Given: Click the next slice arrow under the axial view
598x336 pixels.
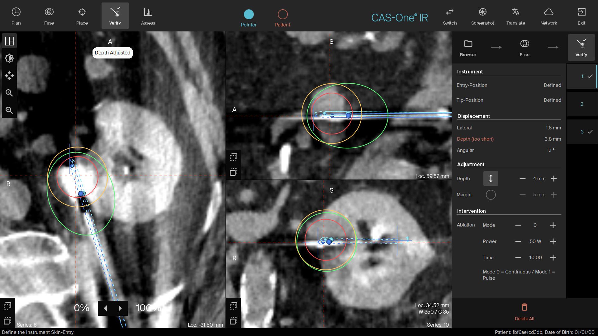Looking at the screenshot, I should pos(120,308).
